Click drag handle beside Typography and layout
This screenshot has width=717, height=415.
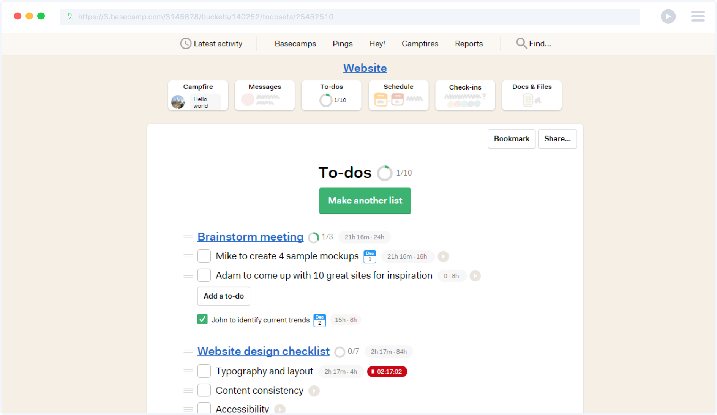click(x=188, y=371)
